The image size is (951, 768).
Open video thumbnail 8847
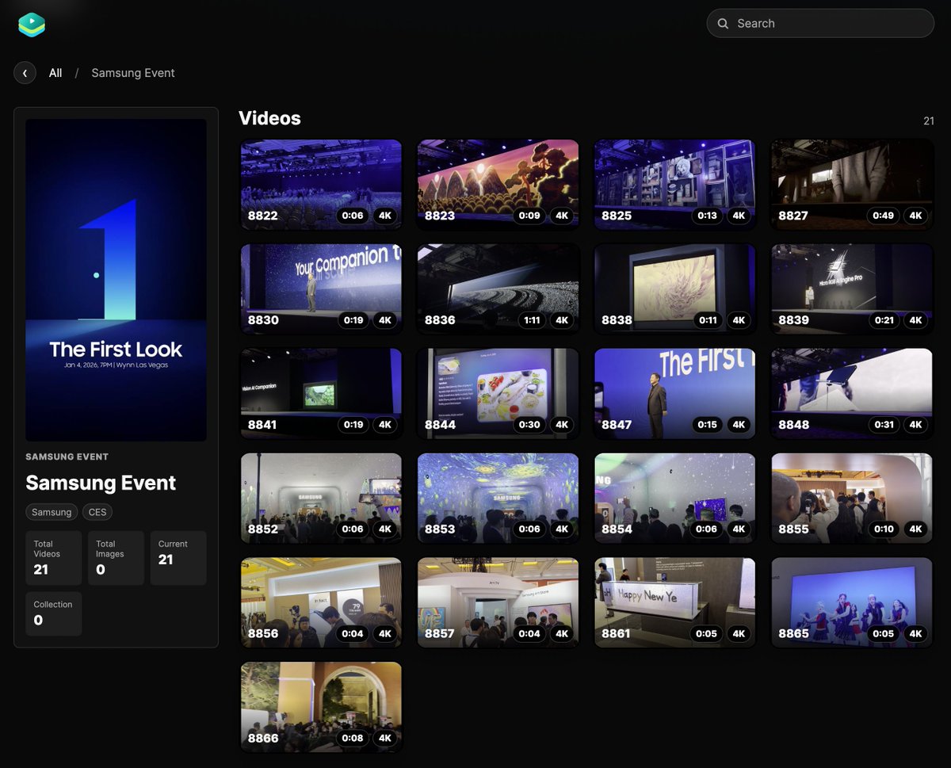tap(675, 394)
